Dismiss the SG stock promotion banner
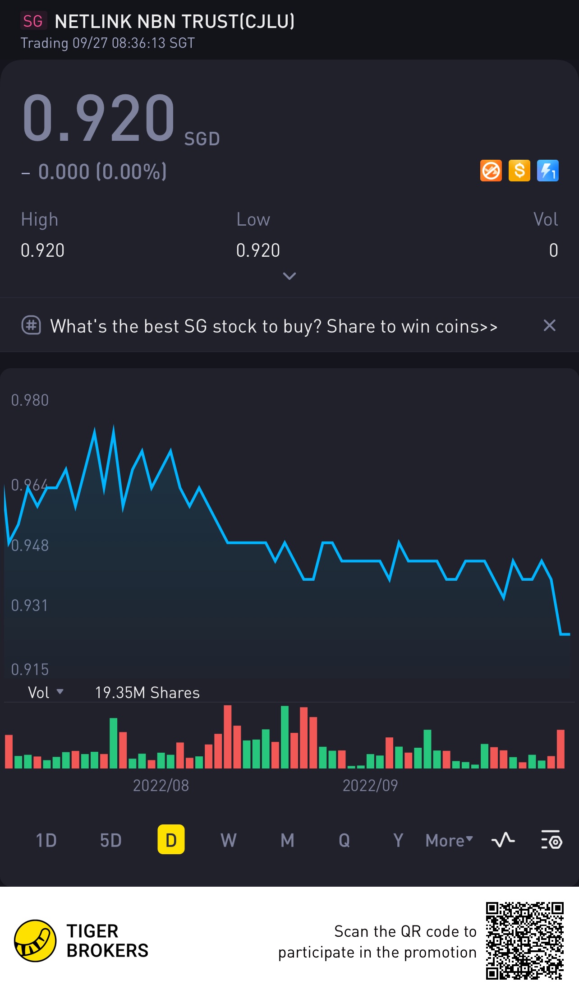 (549, 325)
